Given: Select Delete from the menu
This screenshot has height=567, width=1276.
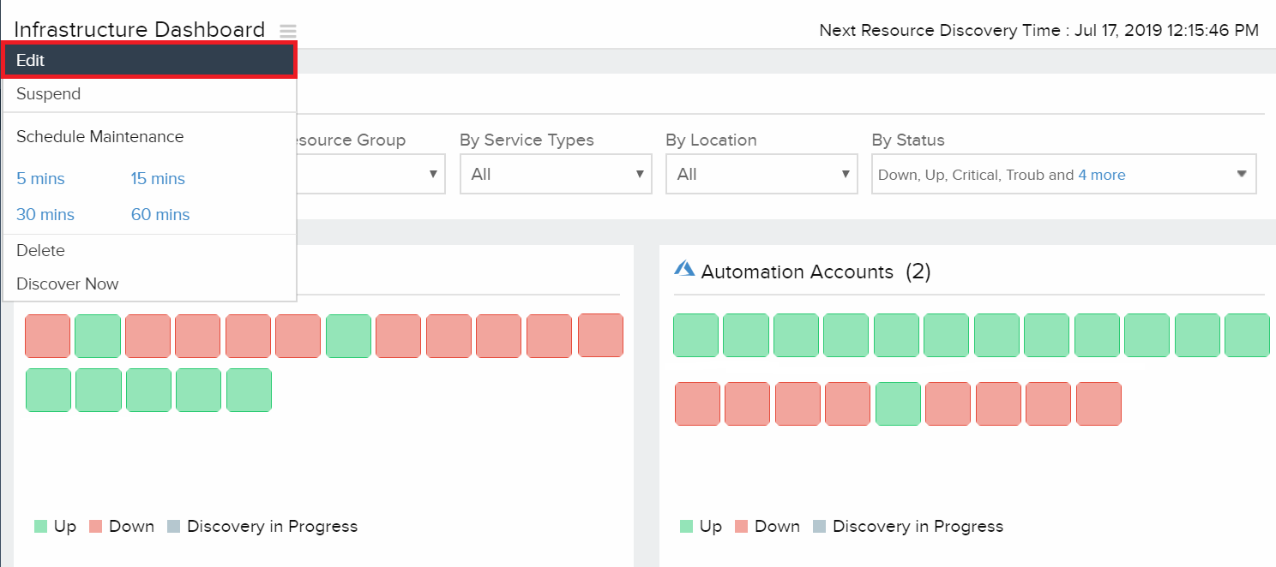Looking at the screenshot, I should [x=40, y=251].
